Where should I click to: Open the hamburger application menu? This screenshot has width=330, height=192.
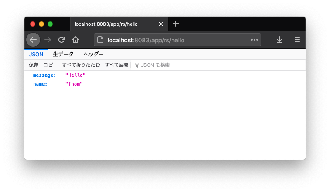[297, 40]
